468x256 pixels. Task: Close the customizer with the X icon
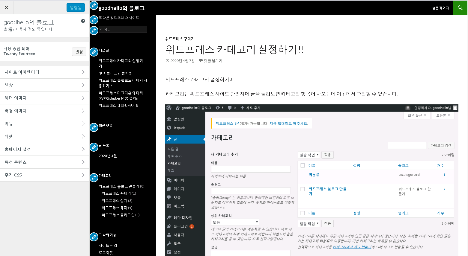6,7
